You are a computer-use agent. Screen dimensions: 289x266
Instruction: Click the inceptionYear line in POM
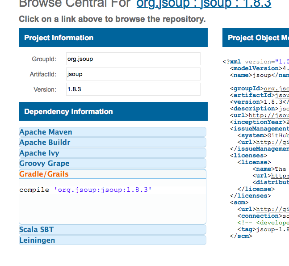click(x=260, y=122)
